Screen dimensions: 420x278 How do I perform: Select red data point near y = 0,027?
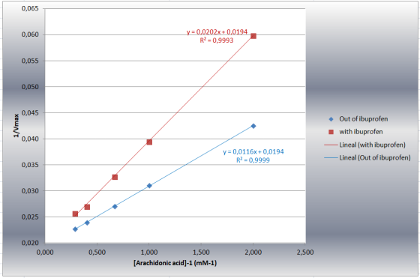[87, 207]
